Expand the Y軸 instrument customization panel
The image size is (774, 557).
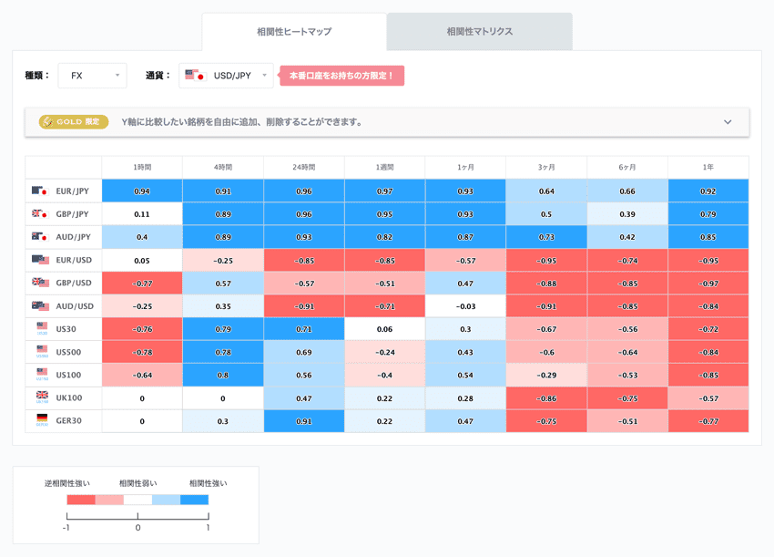pos(727,122)
